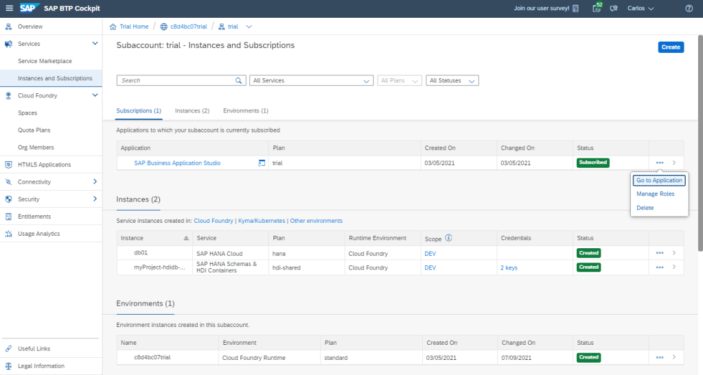Click the Services sidebar icon
Screen dimensions: 703x375
(x=8, y=44)
